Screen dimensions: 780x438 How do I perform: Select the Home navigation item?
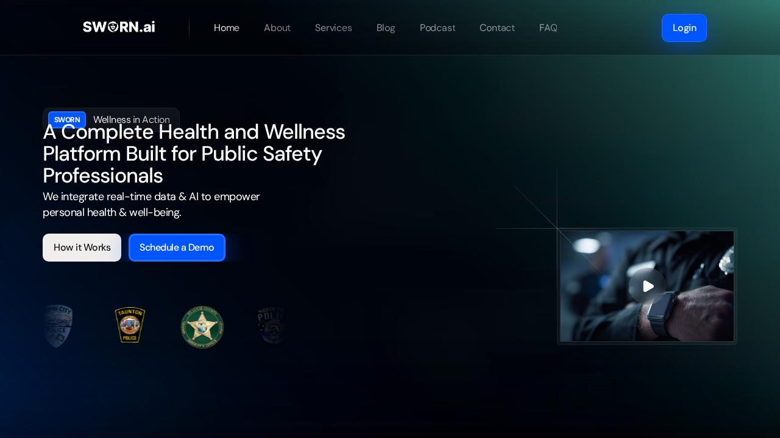click(x=226, y=27)
